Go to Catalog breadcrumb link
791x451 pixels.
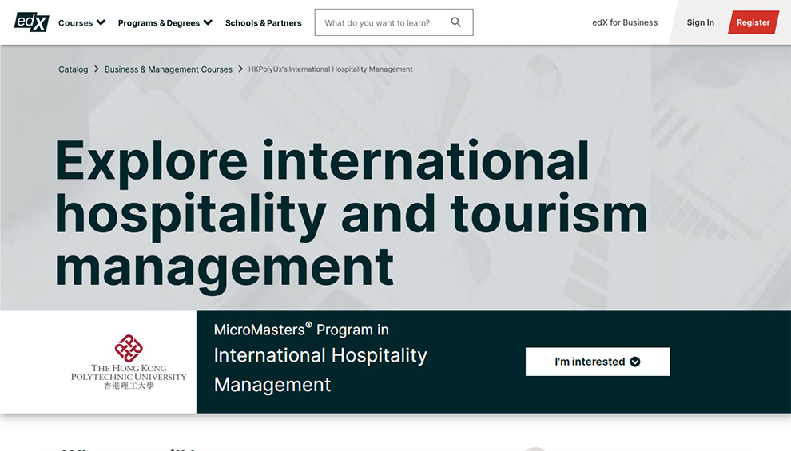(74, 69)
